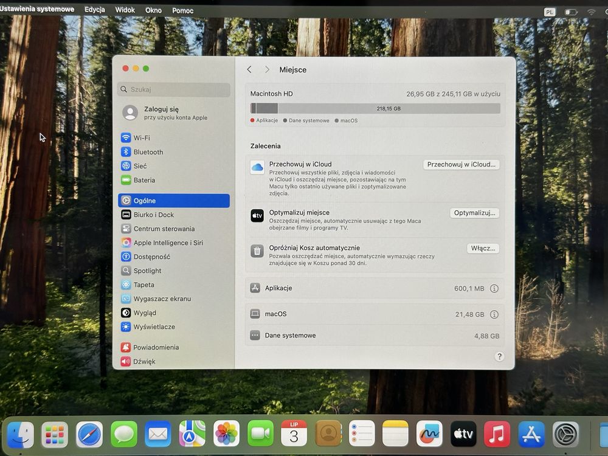Click the Wi-Fi icon in the menu bar
This screenshot has width=608, height=456.
[591, 12]
